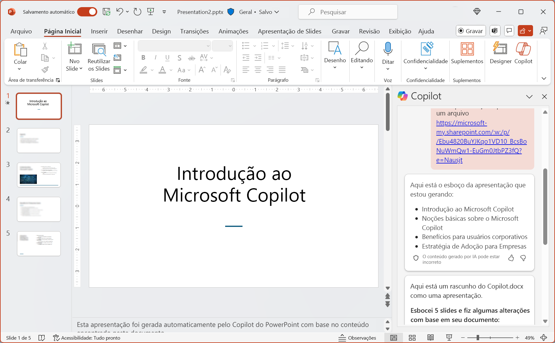Open the Animações tab

click(x=233, y=31)
